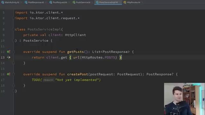Click the suspend call gutter icon on line 13
The image size is (205, 115).
click(9, 57)
